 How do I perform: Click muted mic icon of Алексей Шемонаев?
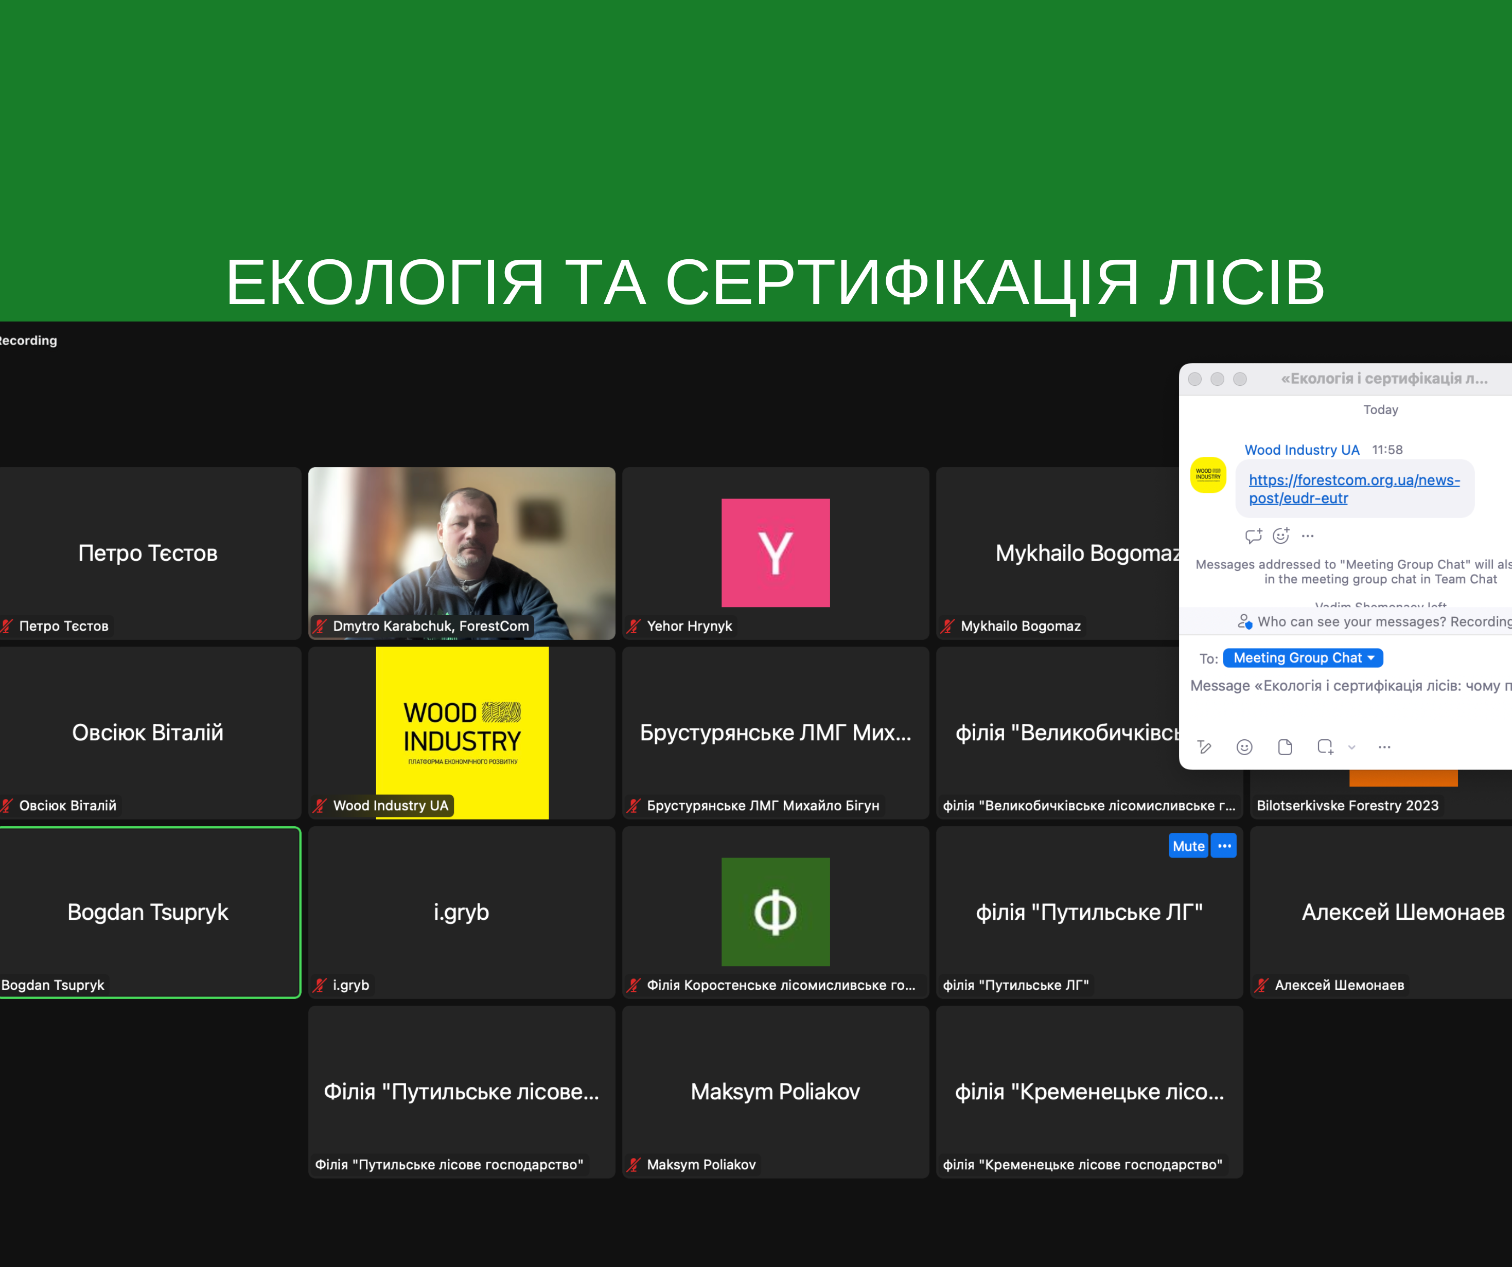click(1261, 985)
